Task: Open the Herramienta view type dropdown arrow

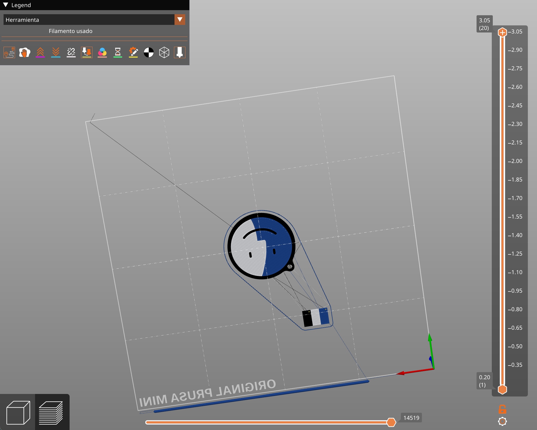Action: (180, 20)
